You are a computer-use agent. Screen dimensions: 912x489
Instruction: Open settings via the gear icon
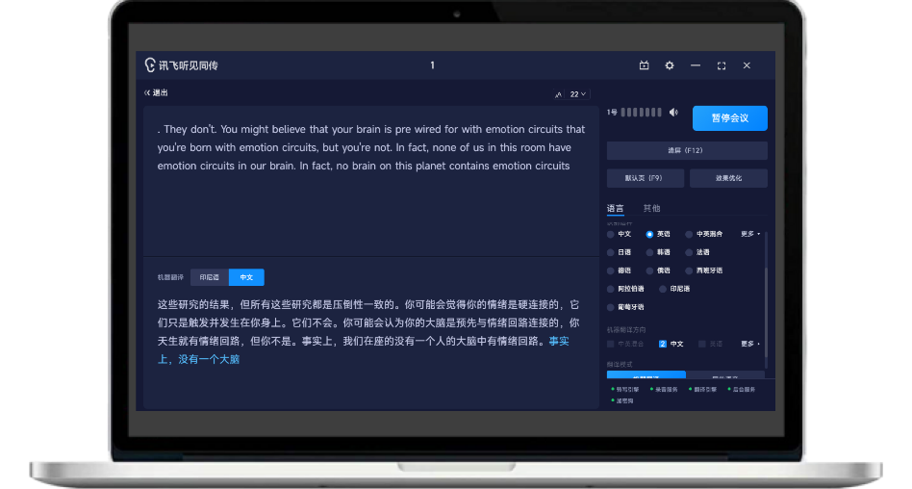click(x=670, y=65)
